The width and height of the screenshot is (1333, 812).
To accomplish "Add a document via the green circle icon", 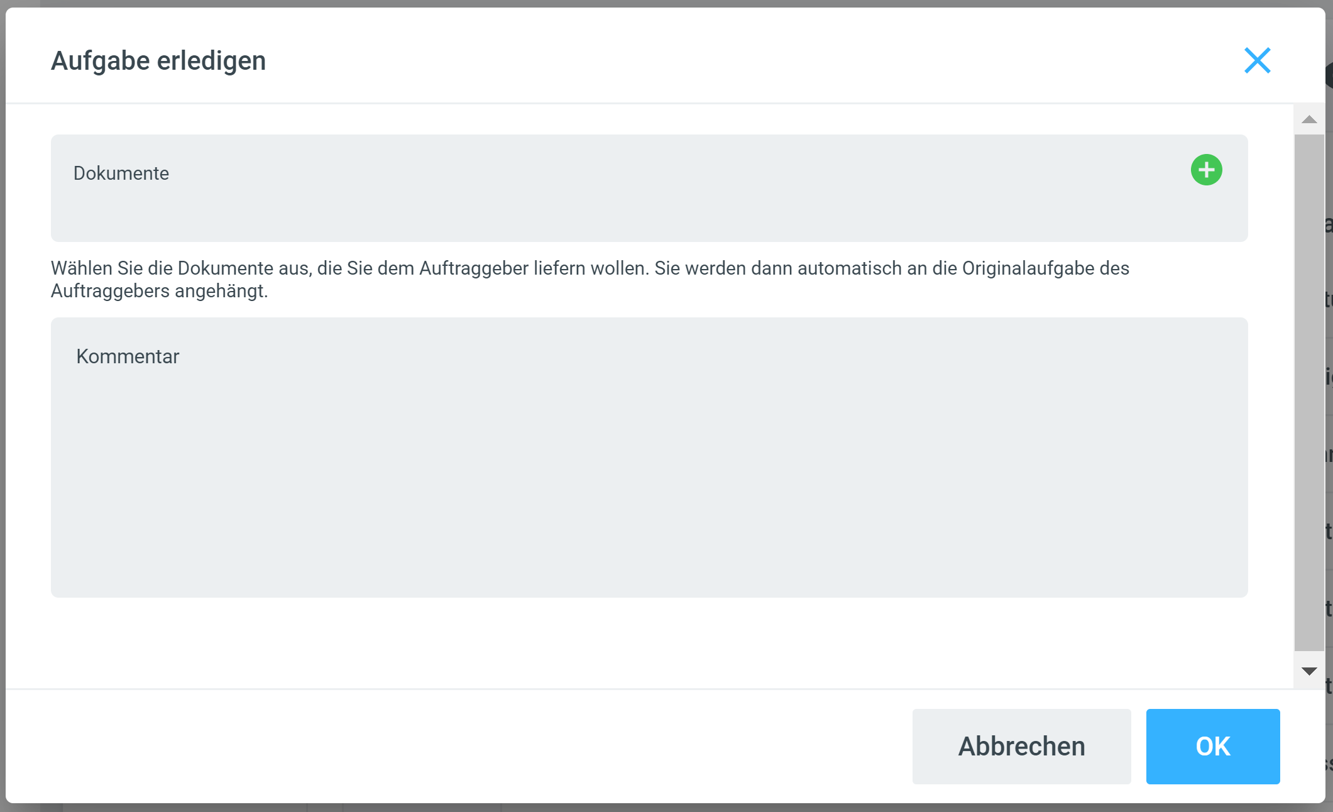I will 1206,170.
